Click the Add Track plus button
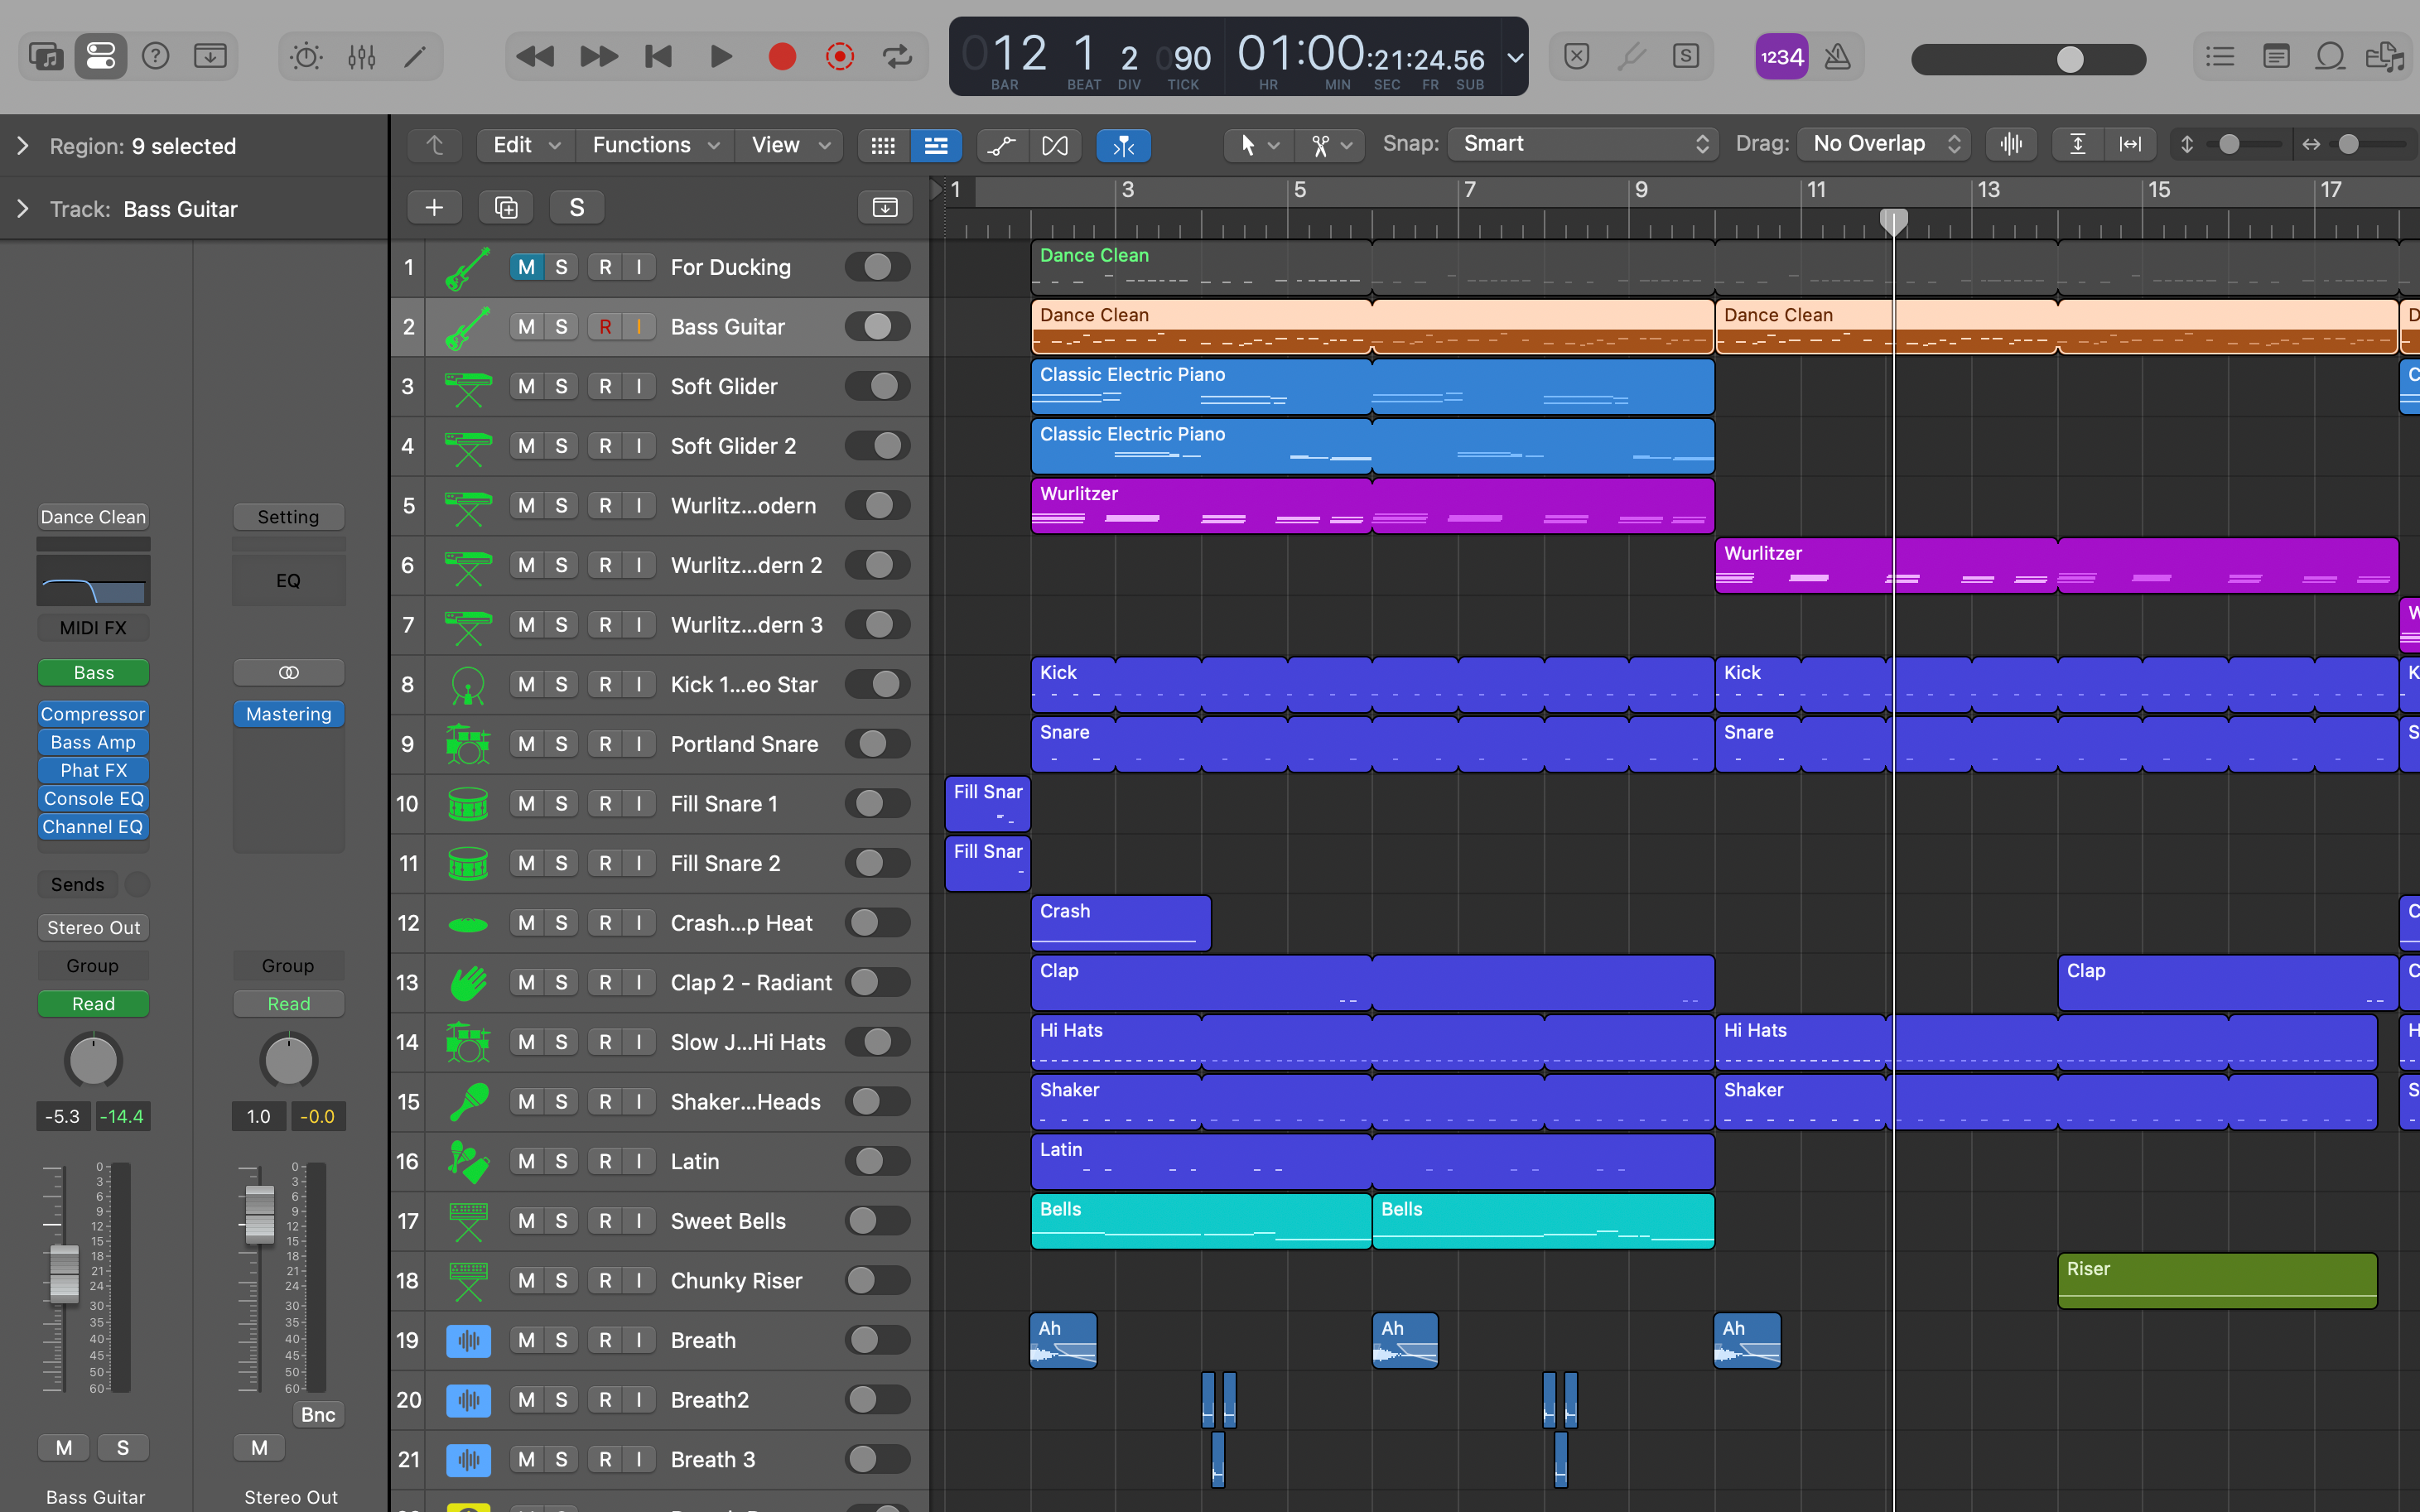This screenshot has width=2420, height=1512. (434, 207)
